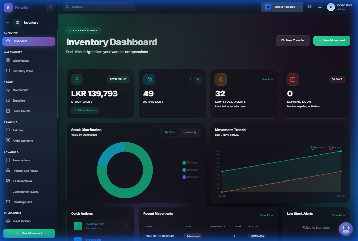The image size is (358, 241).
Task: Click the search field at the top
Action: [x=99, y=7]
